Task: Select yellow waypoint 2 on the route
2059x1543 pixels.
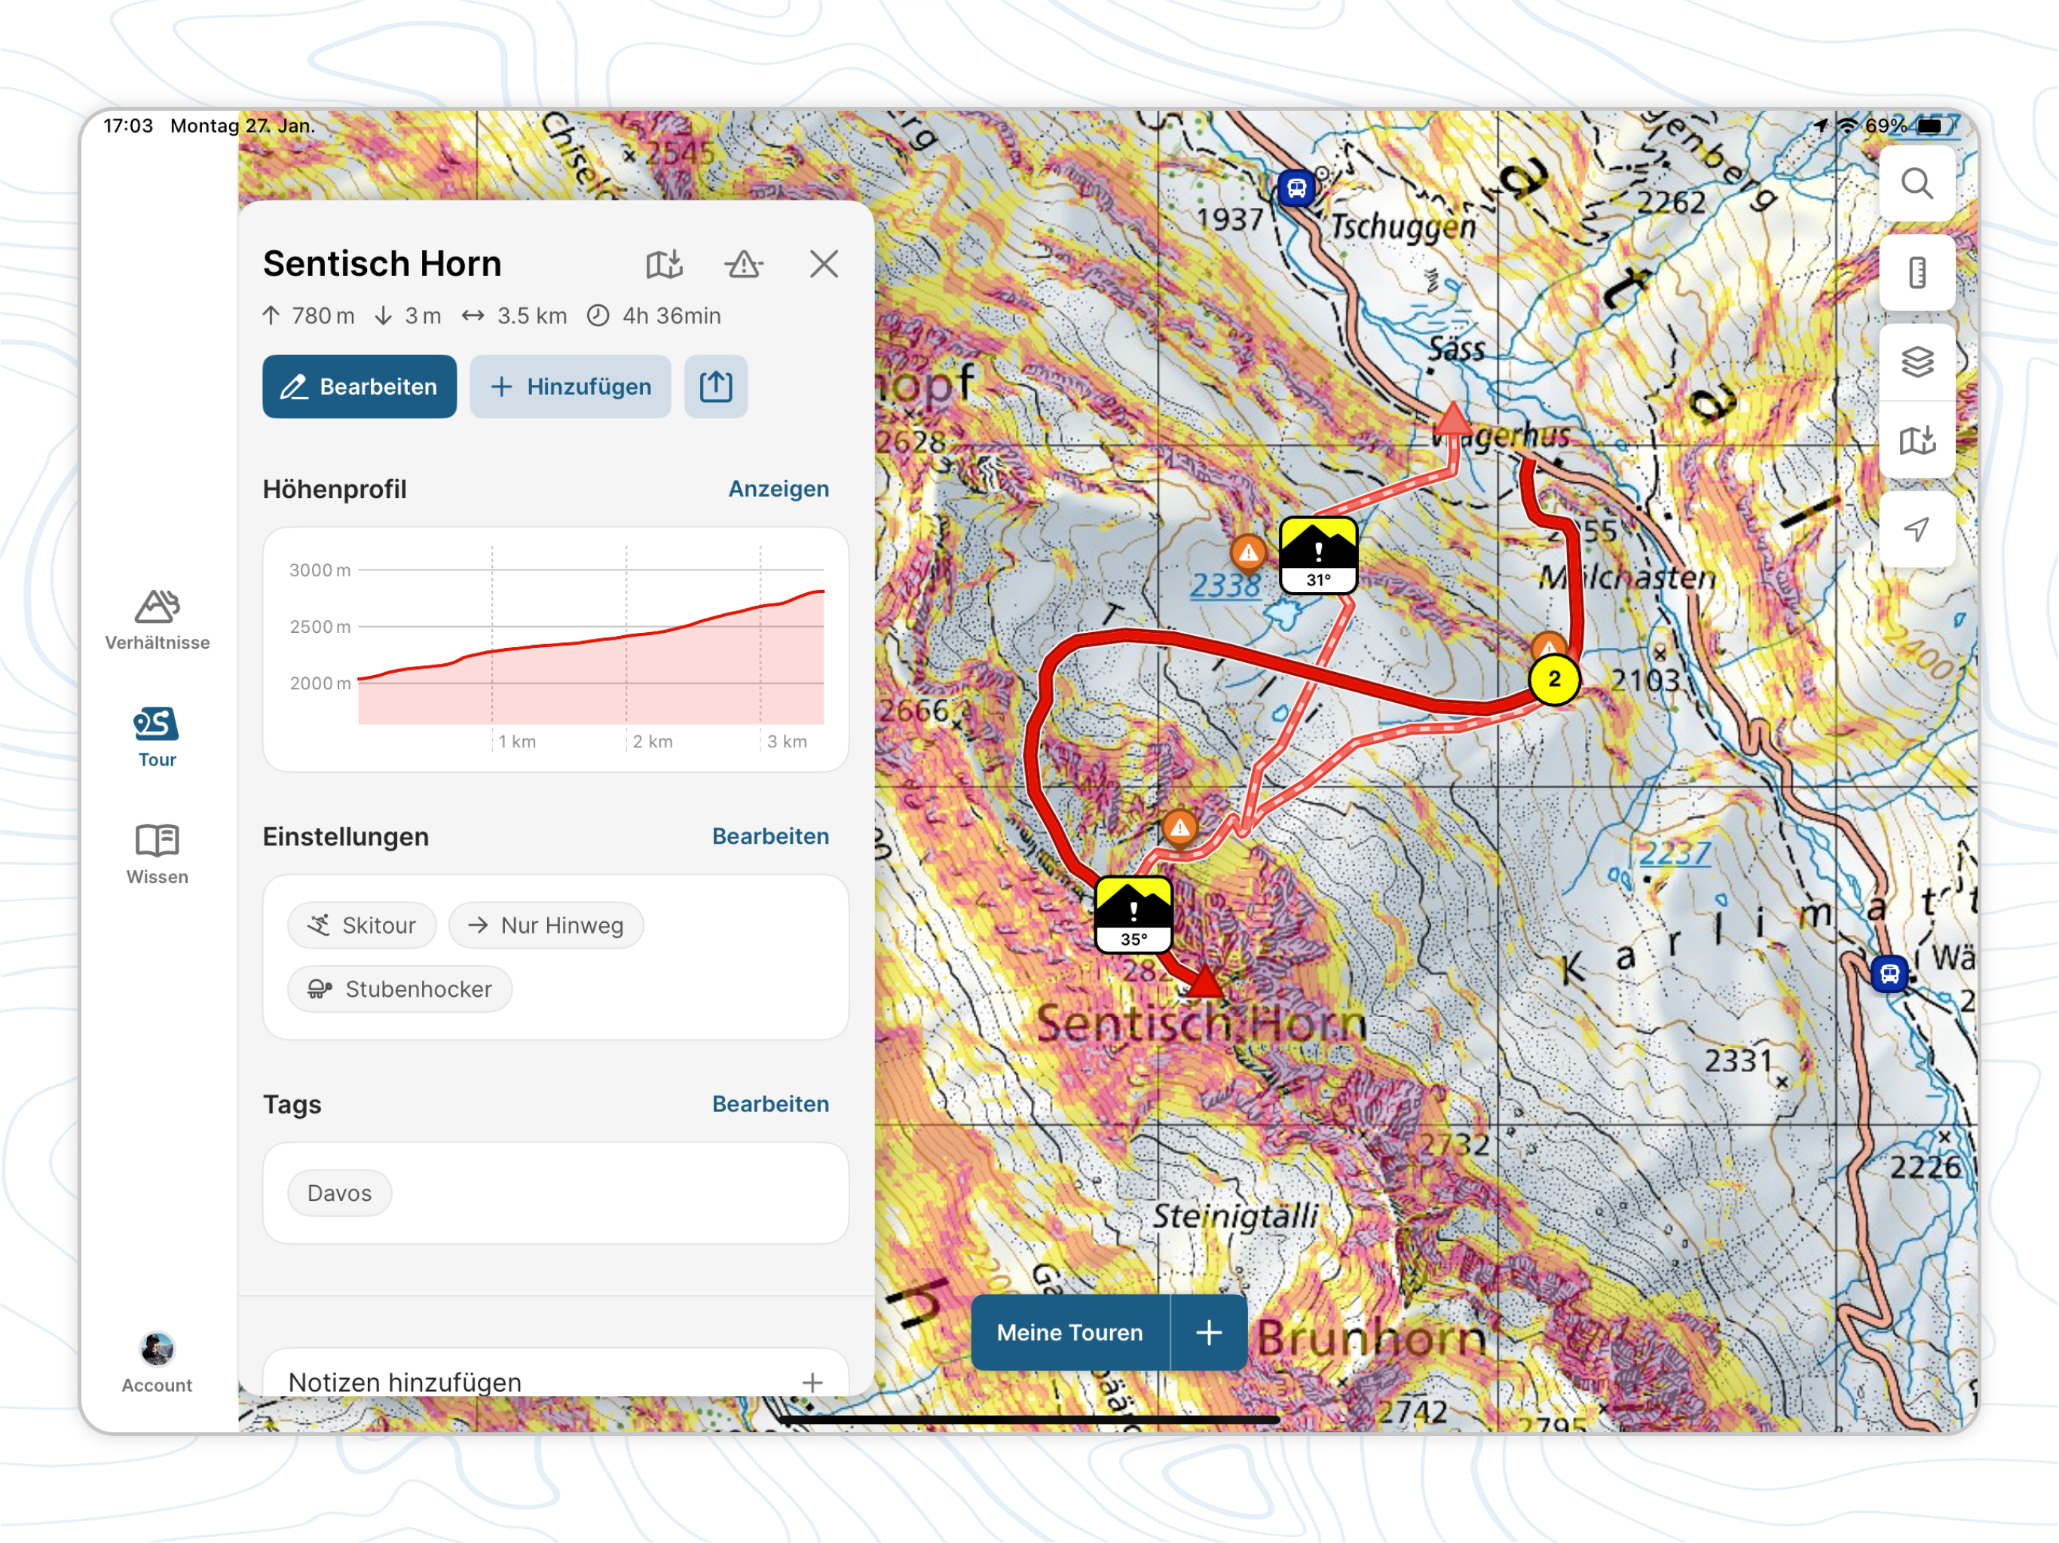Action: [x=1553, y=680]
